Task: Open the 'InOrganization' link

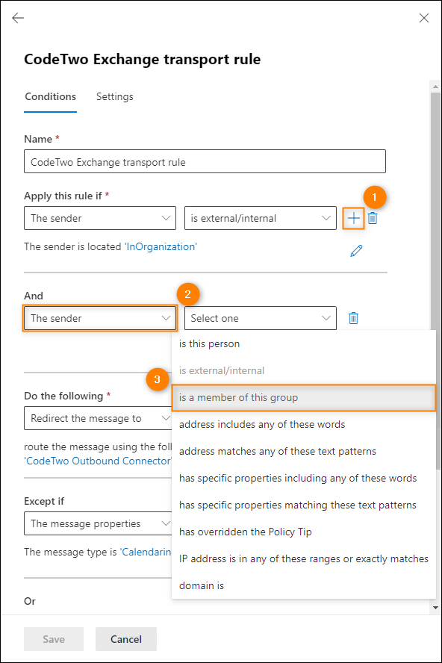Action: pyautogui.click(x=161, y=246)
